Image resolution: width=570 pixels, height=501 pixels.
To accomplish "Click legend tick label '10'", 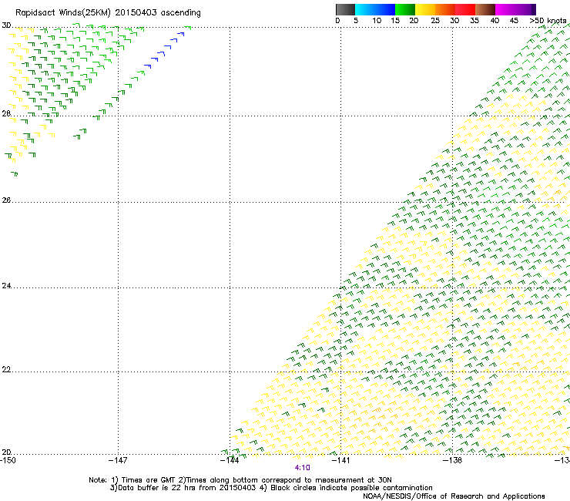I will 377,21.
